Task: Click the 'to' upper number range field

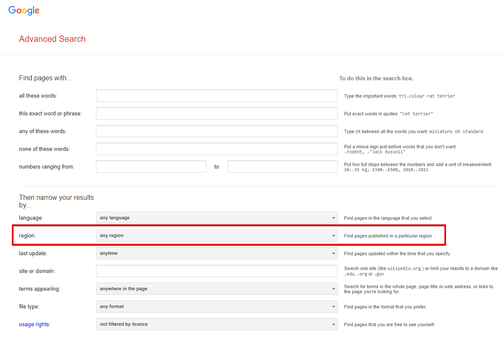Action: 282,167
